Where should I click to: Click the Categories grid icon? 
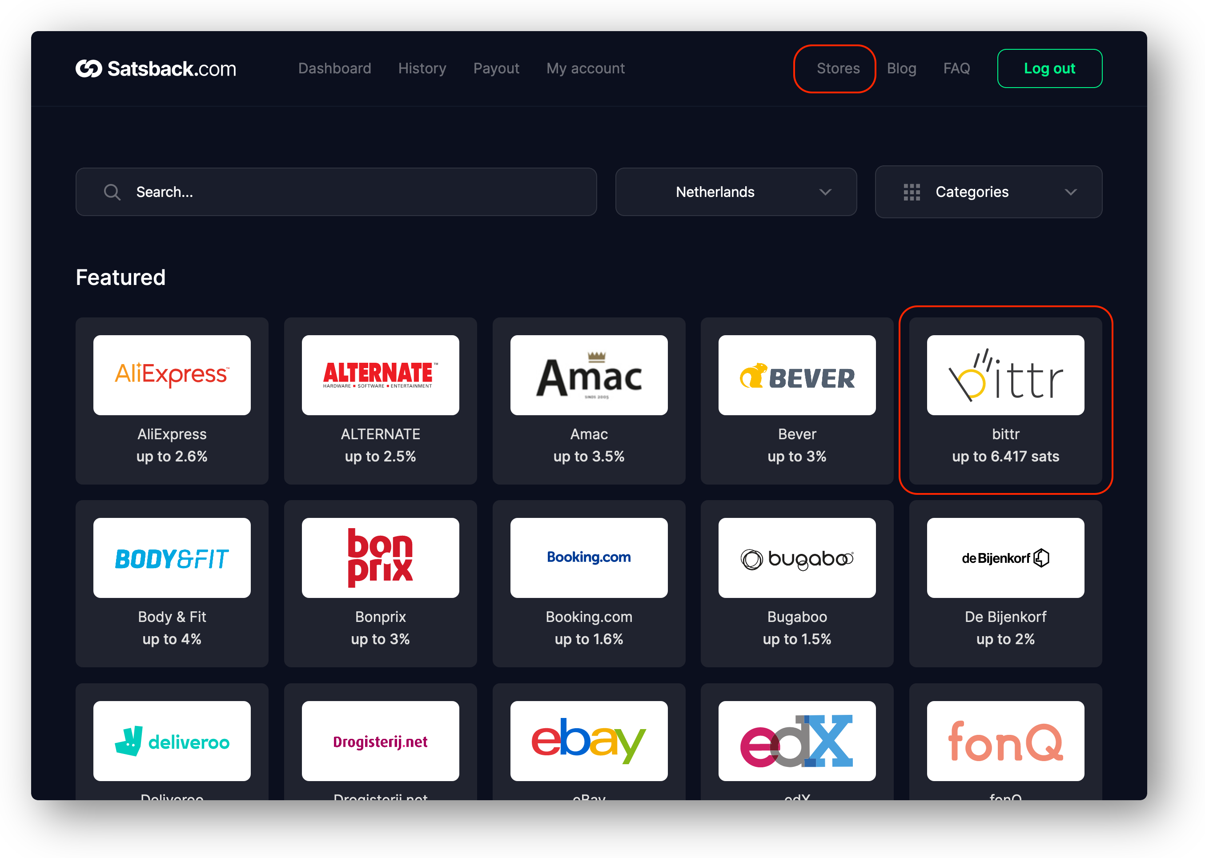pos(911,192)
